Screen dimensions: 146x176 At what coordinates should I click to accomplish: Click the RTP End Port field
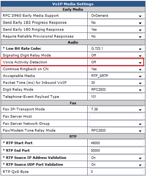pyautogui.click(x=116, y=150)
